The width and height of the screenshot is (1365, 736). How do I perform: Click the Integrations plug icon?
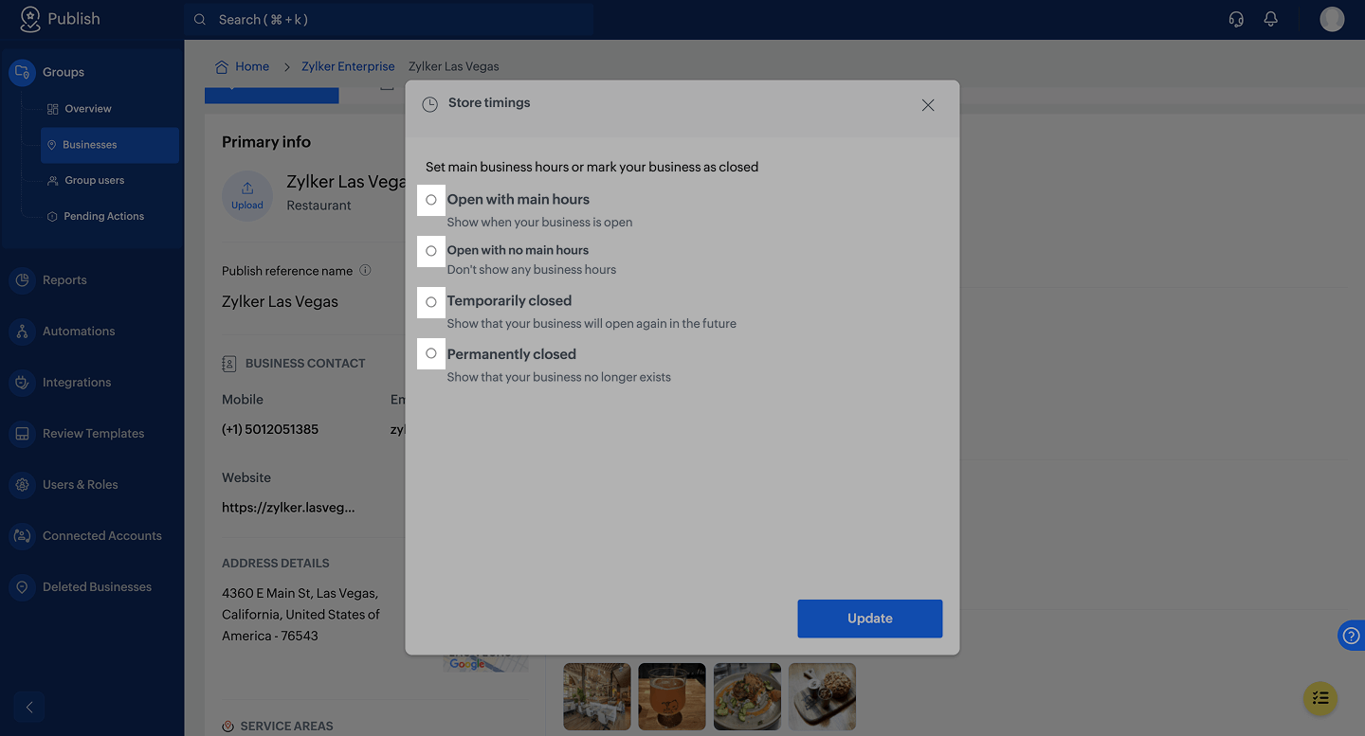pos(22,383)
